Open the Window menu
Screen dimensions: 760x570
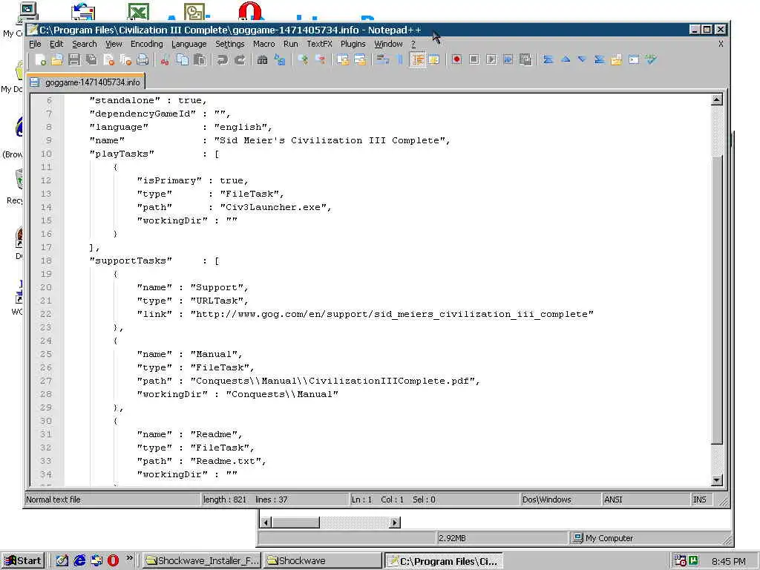coord(388,44)
